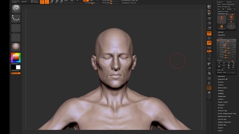Open the LightBox browser
Image resolution: width=239 pixels, height=134 pixels.
point(24,1)
